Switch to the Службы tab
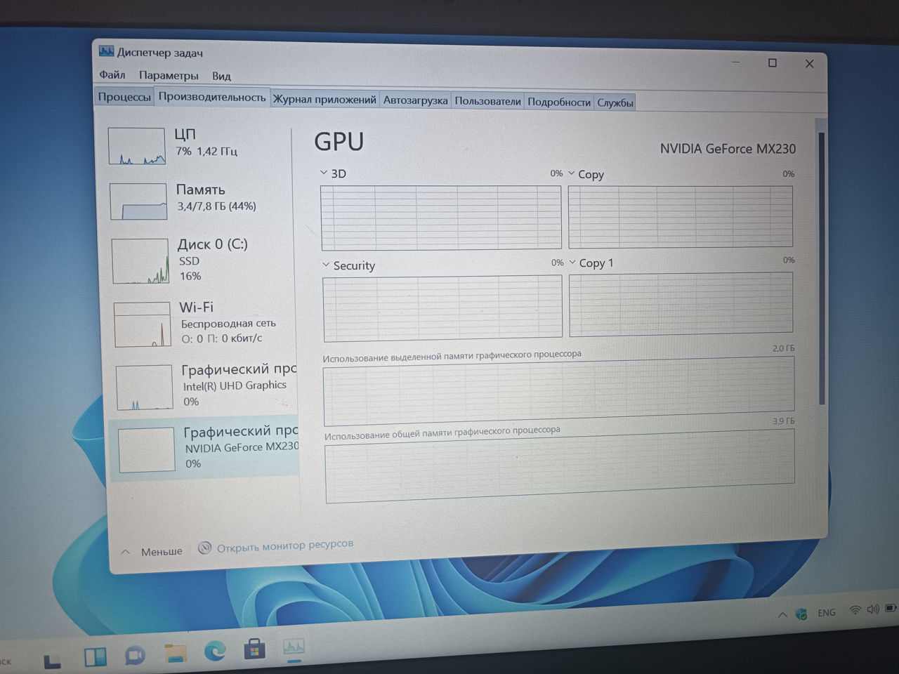 [x=615, y=103]
